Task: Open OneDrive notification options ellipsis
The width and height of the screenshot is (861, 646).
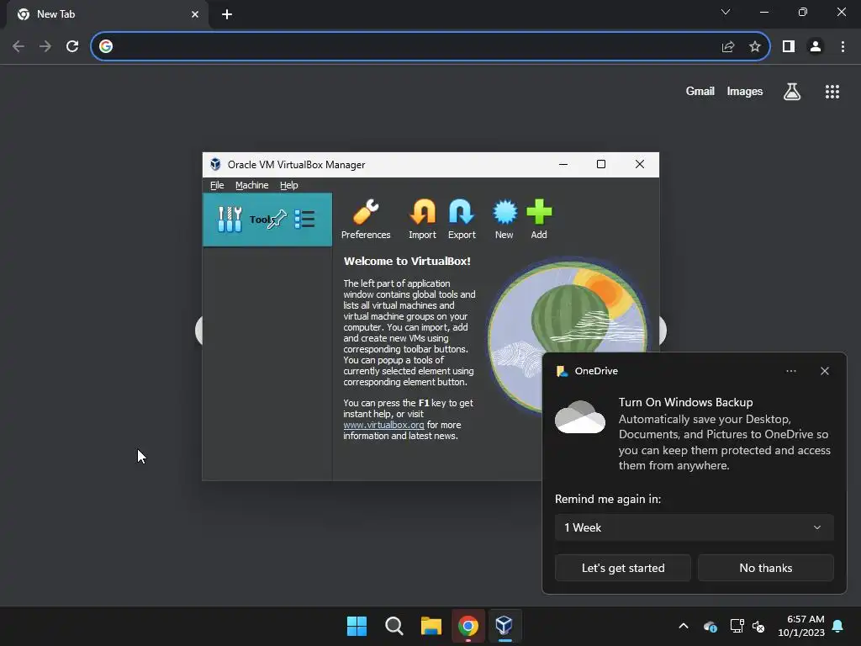Action: pos(790,371)
